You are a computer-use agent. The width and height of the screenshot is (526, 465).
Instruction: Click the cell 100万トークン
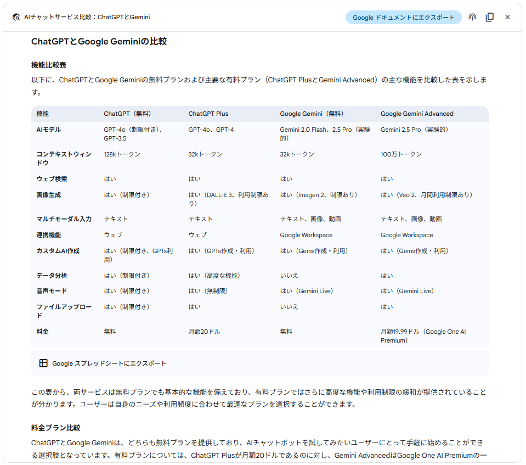(401, 154)
